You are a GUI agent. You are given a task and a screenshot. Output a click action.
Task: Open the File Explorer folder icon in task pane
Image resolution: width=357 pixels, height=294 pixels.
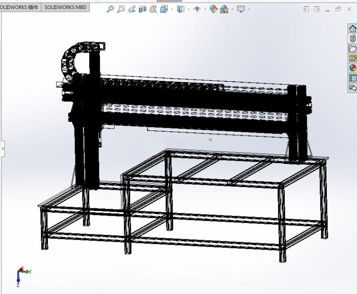point(353,48)
